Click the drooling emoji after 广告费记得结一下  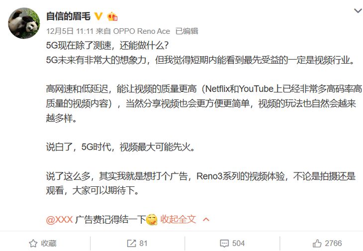(x=152, y=220)
